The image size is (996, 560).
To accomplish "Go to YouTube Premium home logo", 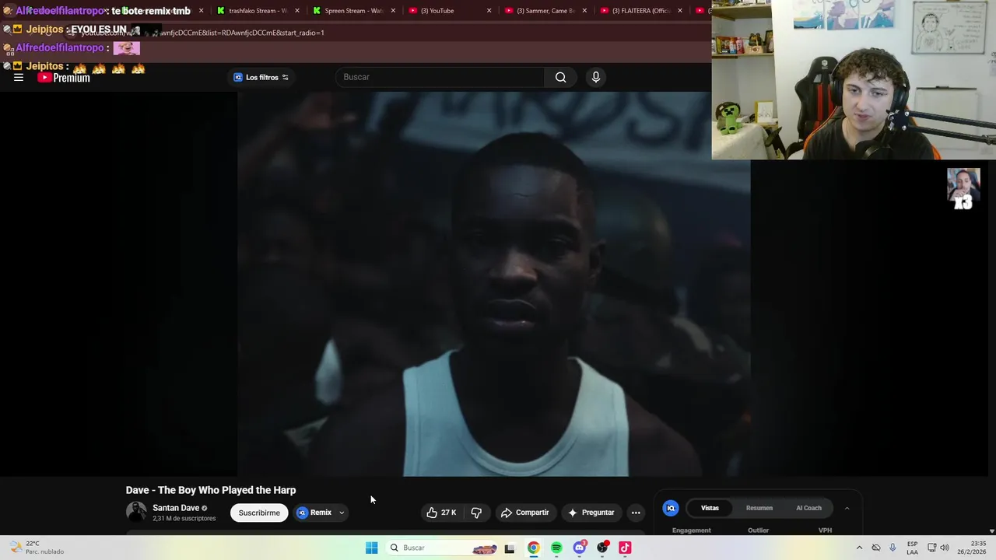I will [x=64, y=78].
